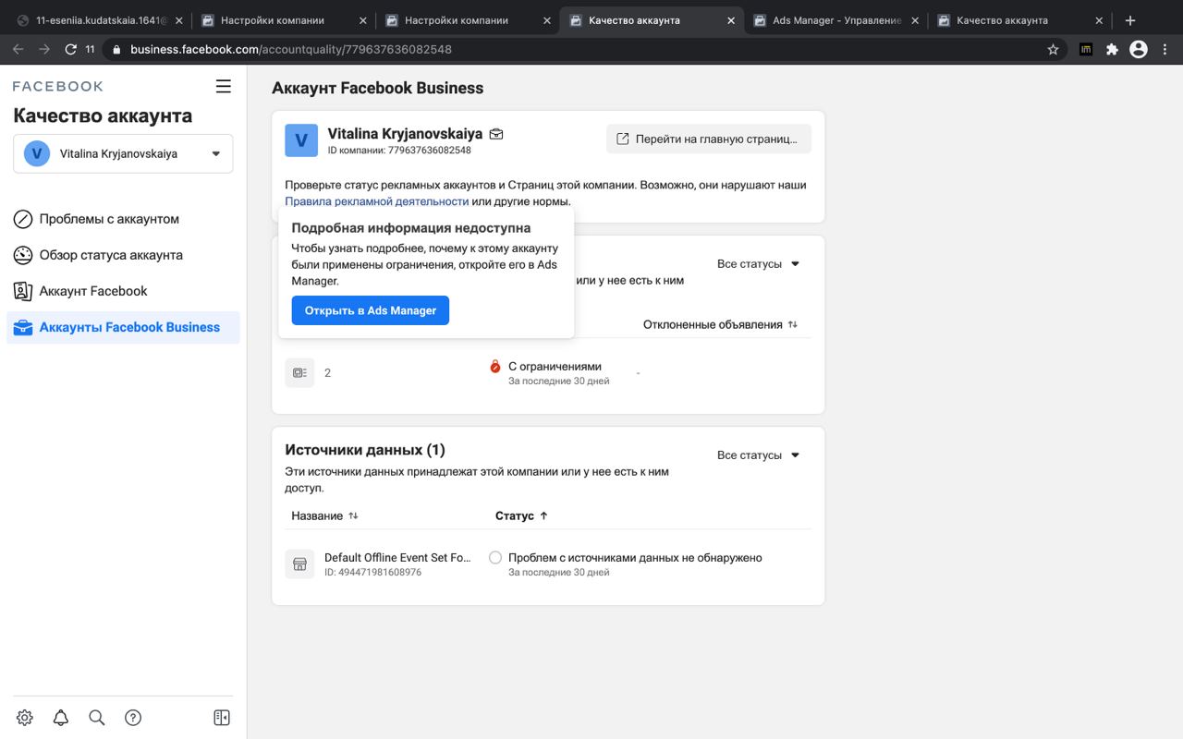Go forward in browser history
The width and height of the screenshot is (1183, 739).
[43, 50]
